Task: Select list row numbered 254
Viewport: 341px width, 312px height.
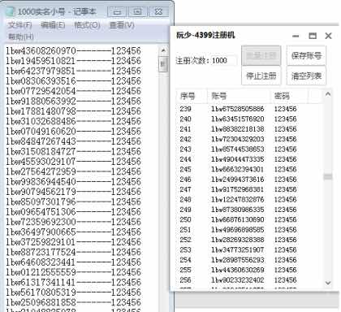Action: 249,260
